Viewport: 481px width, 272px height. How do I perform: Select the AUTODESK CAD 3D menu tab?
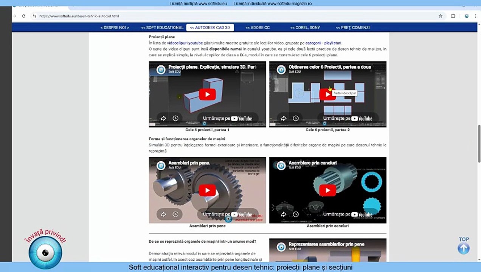[x=210, y=28]
